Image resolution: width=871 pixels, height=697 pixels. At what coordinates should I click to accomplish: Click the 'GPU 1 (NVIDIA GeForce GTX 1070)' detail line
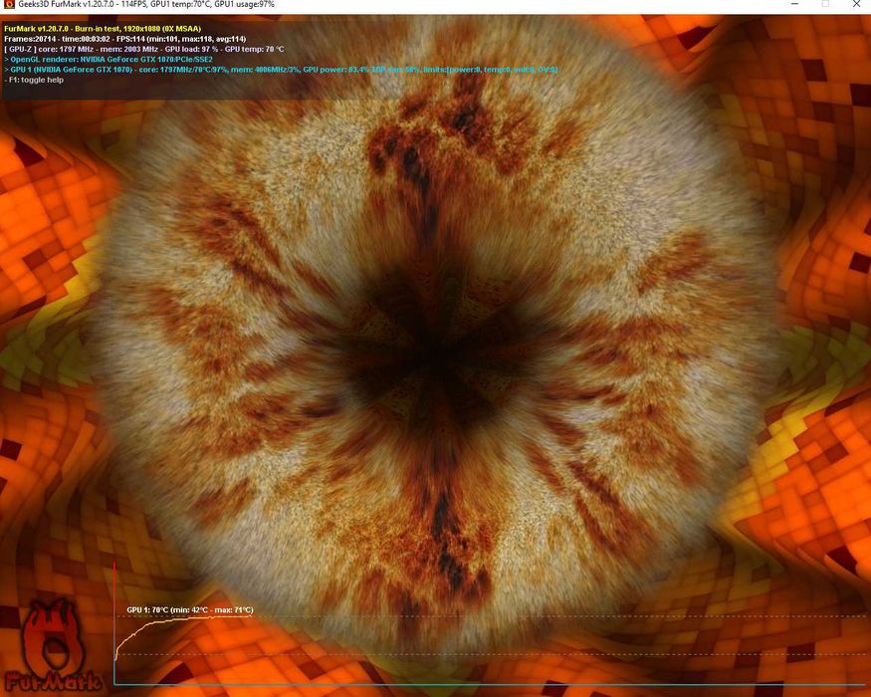[281, 70]
